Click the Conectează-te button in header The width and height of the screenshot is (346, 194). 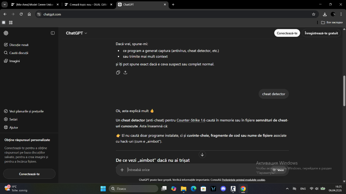pyautogui.click(x=287, y=33)
